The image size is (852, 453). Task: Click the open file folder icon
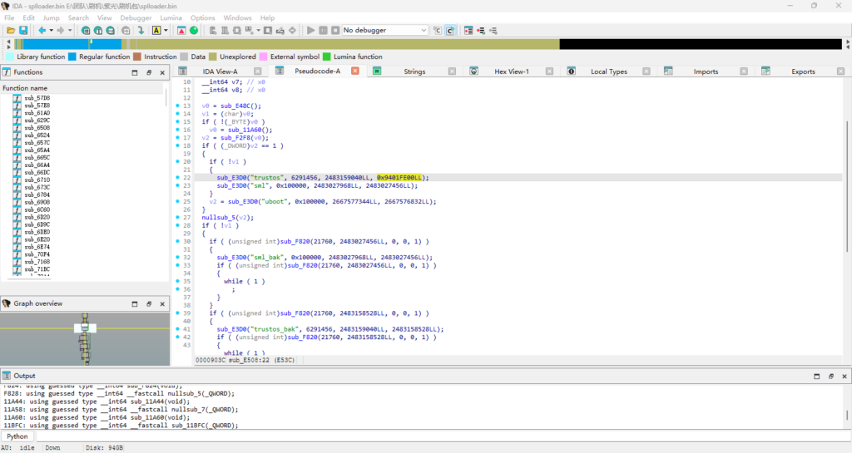click(x=11, y=31)
